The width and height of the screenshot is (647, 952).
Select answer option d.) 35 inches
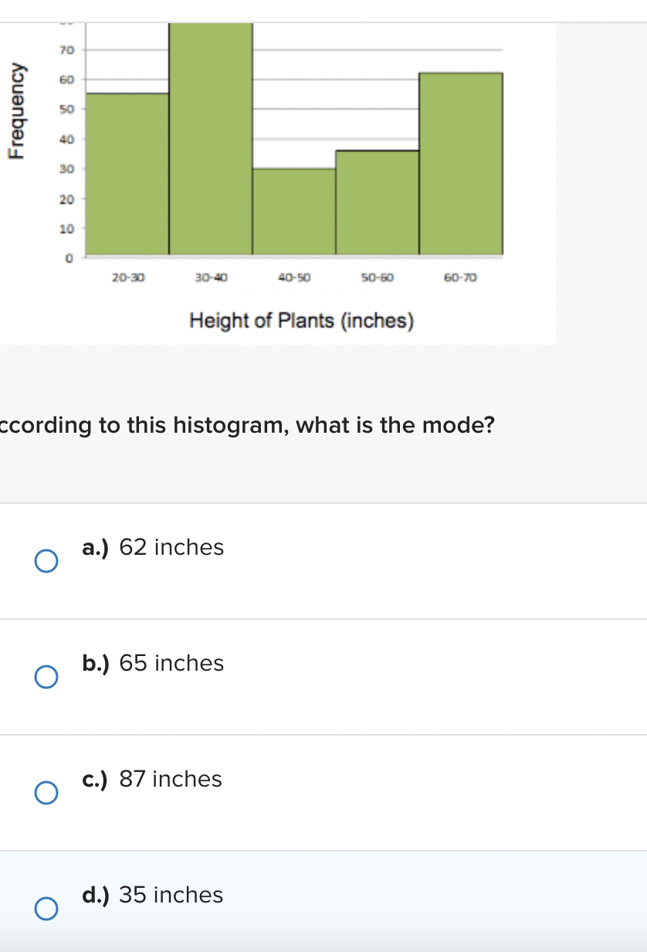pos(45,908)
